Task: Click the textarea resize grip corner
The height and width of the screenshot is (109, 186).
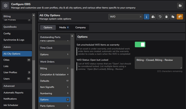Action: tap(181, 68)
